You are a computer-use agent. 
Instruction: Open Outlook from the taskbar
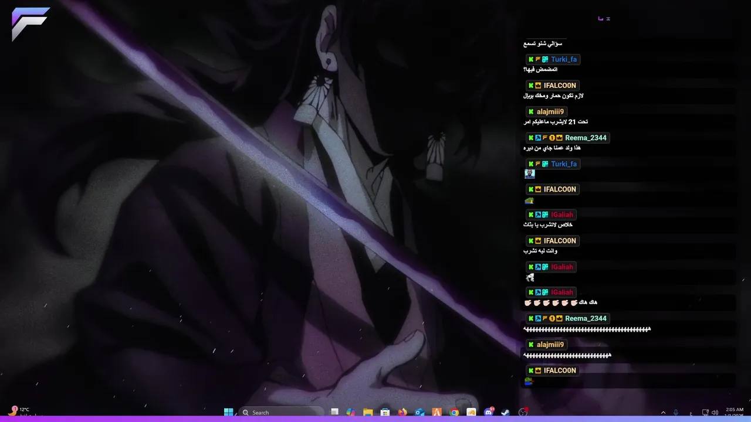420,412
